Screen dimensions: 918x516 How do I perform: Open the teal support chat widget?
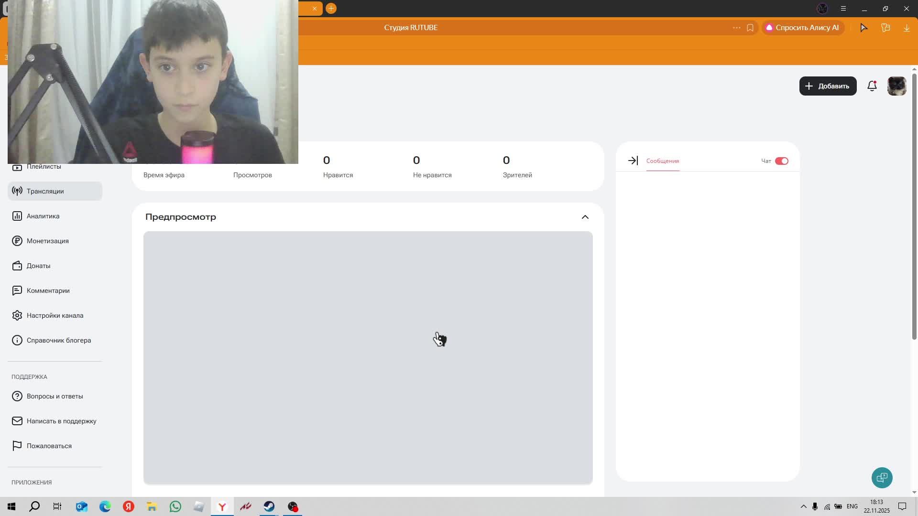(x=882, y=477)
